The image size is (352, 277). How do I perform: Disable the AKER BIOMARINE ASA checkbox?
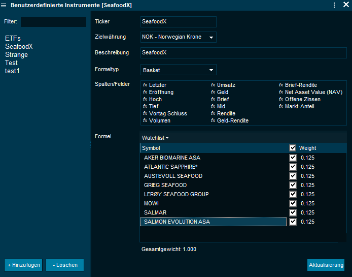pyautogui.click(x=293, y=158)
